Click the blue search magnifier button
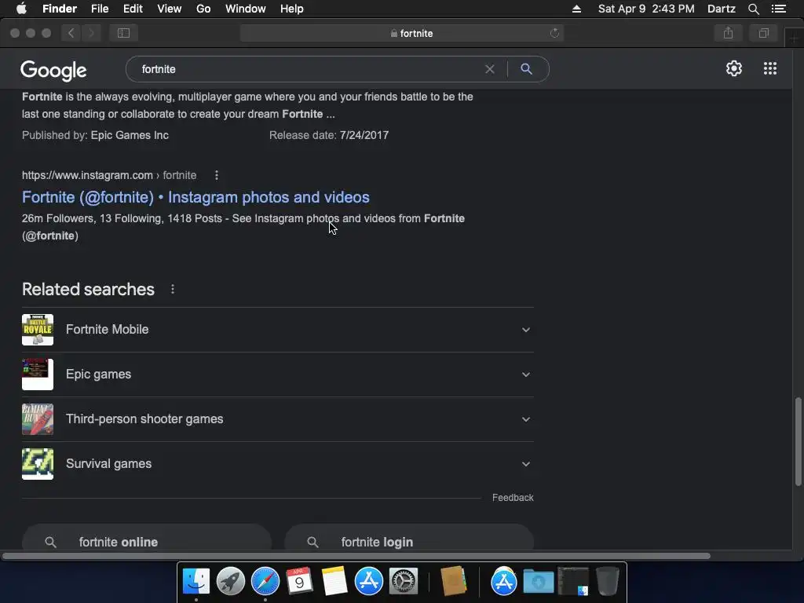Screen dimensions: 804x603 pyautogui.click(x=526, y=69)
